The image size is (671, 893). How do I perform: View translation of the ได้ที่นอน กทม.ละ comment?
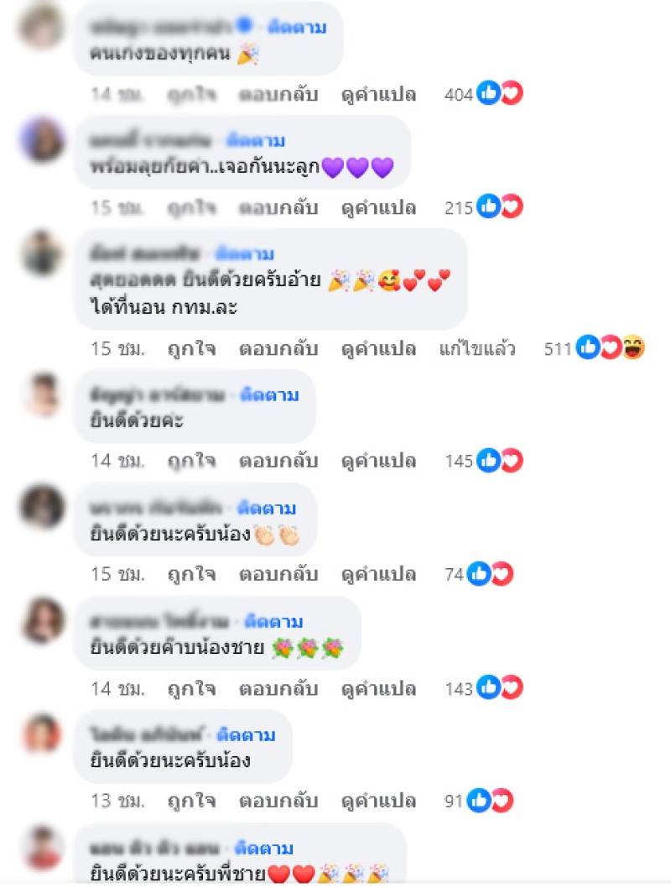coord(378,348)
